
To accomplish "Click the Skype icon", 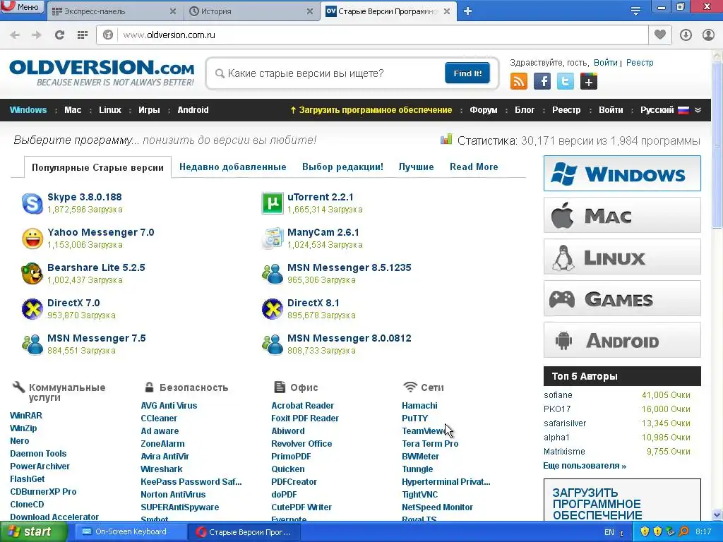I will (32, 203).
